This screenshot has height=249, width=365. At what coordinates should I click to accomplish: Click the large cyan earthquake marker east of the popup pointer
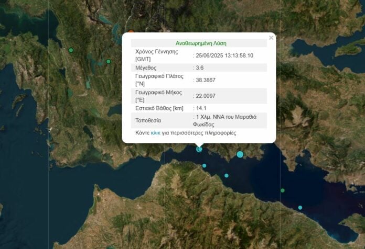(240, 154)
